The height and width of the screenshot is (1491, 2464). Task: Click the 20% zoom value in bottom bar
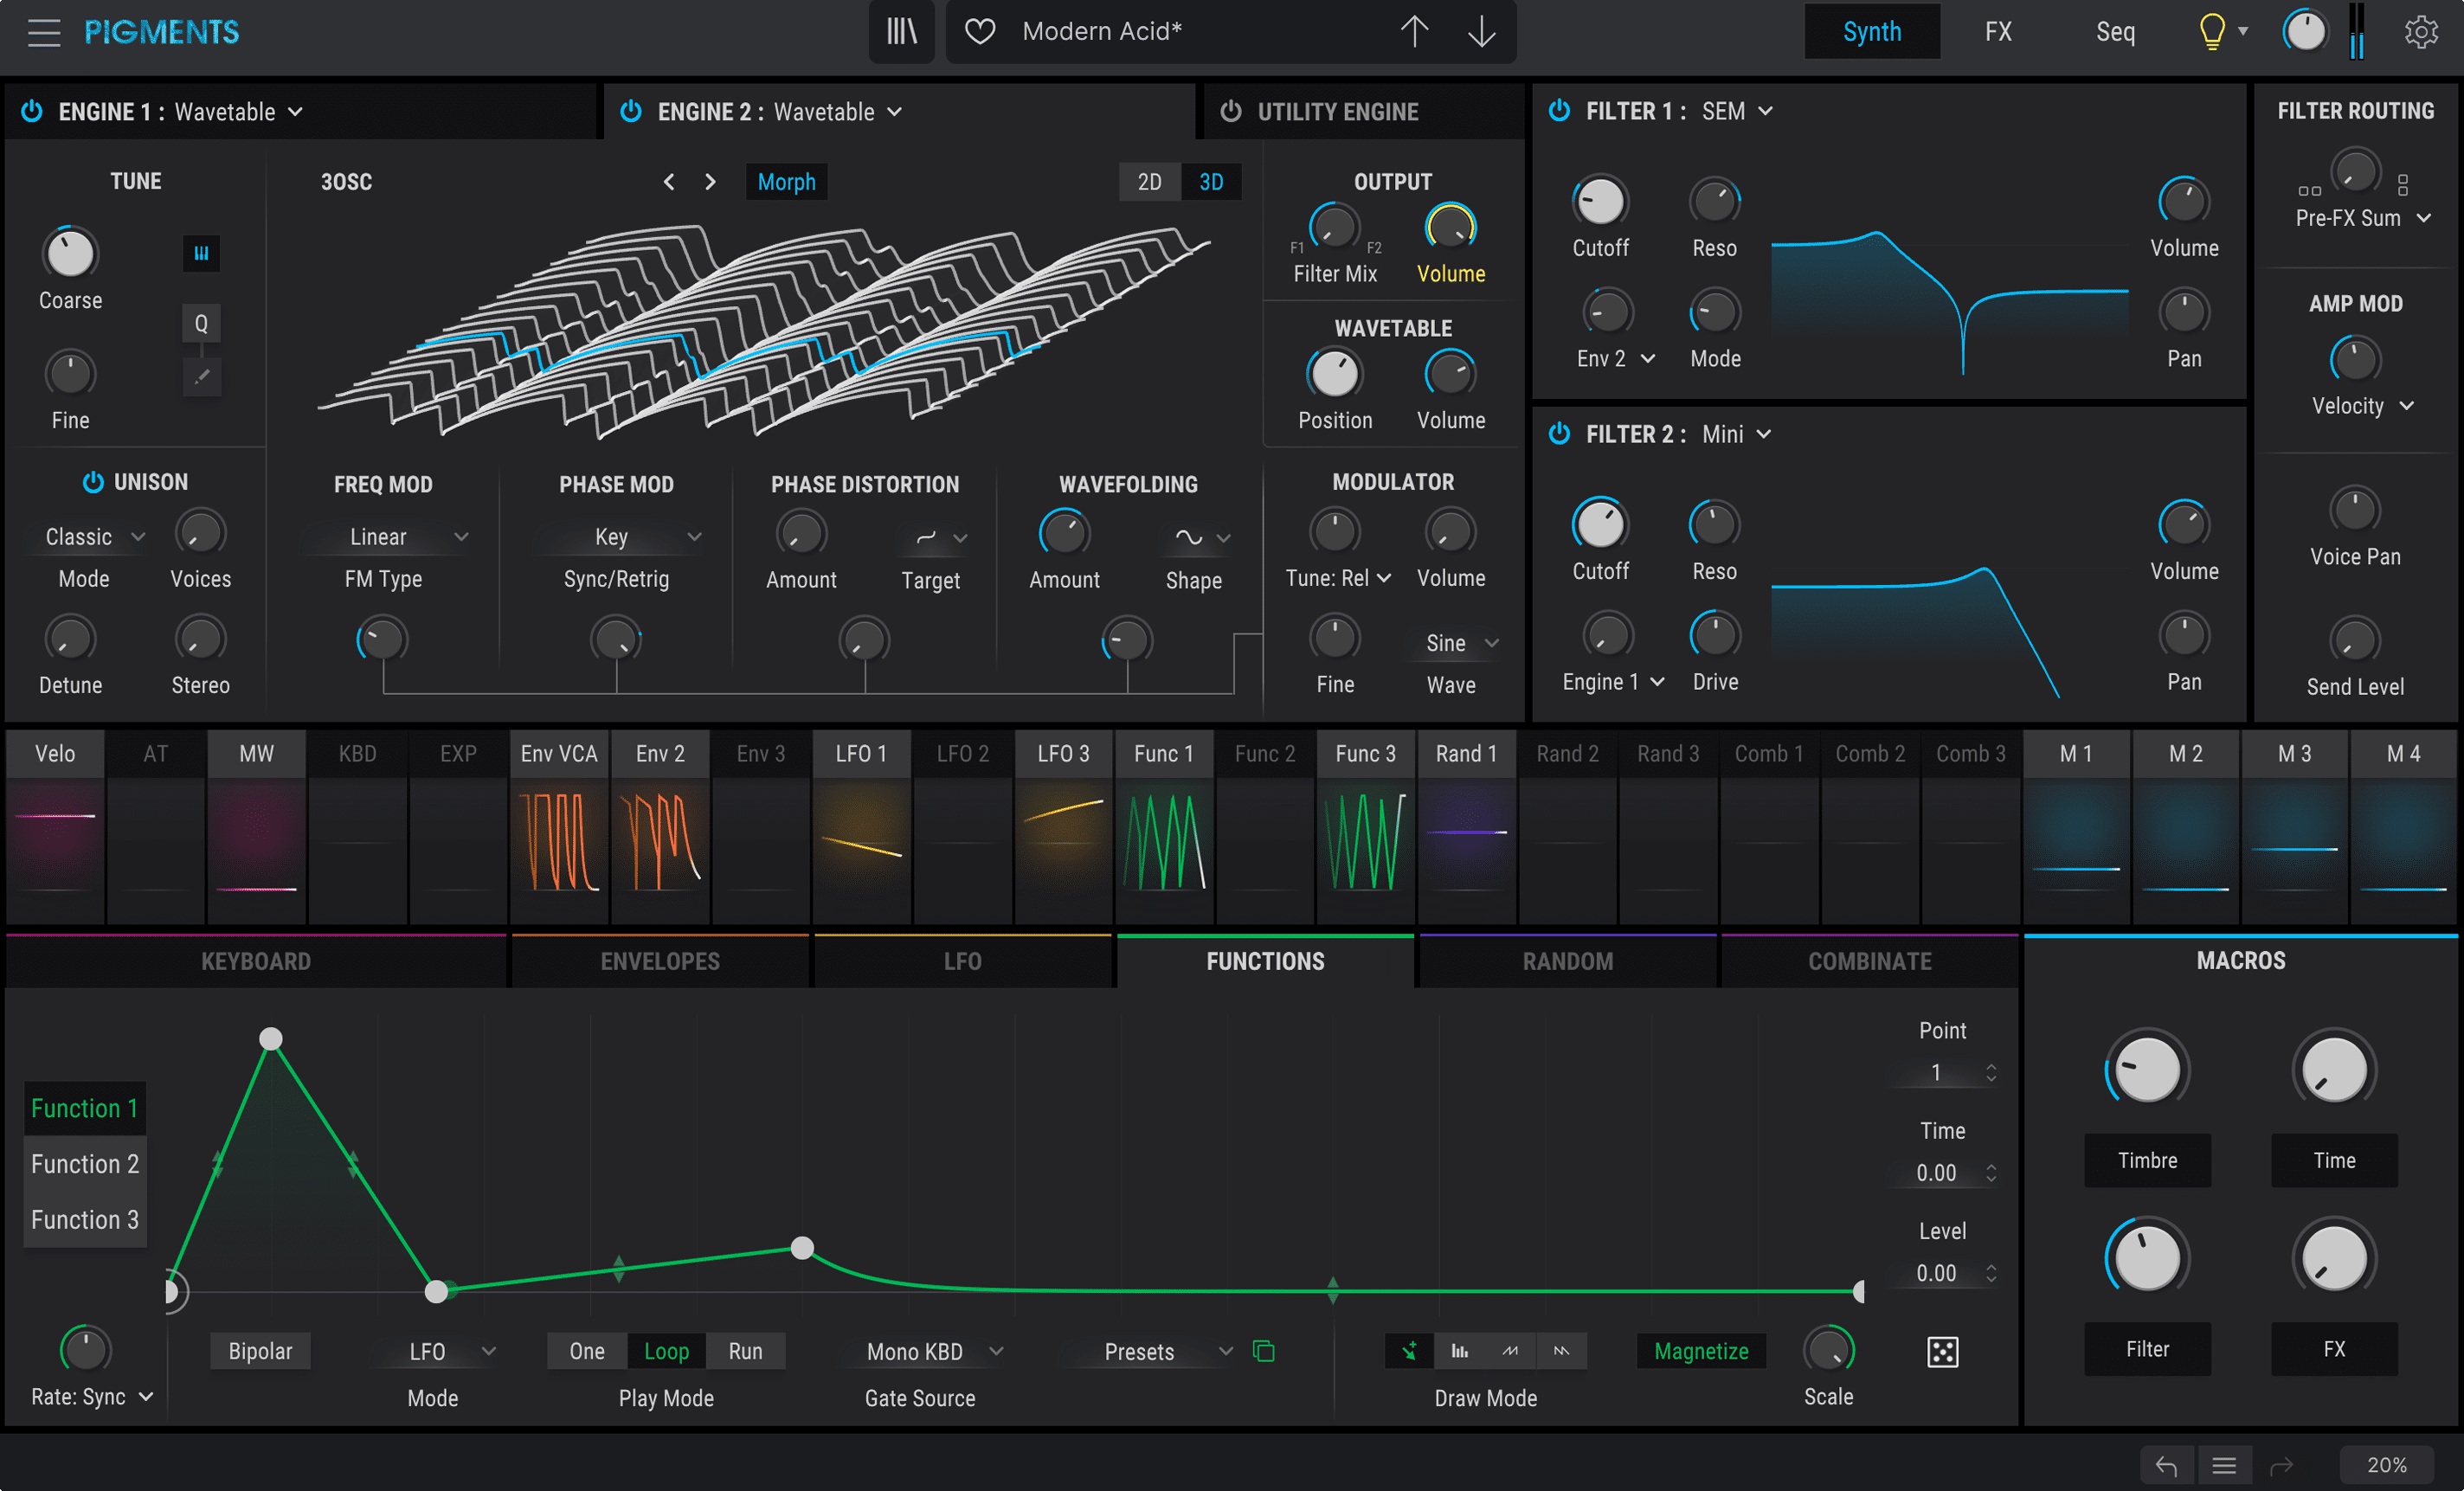click(2386, 1465)
